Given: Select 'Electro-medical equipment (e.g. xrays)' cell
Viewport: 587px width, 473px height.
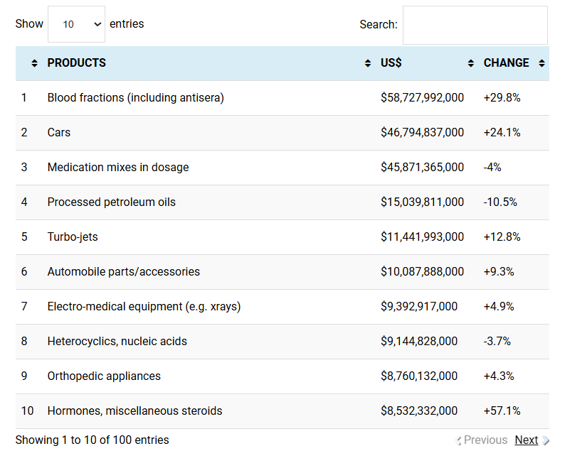Looking at the screenshot, I should (144, 306).
